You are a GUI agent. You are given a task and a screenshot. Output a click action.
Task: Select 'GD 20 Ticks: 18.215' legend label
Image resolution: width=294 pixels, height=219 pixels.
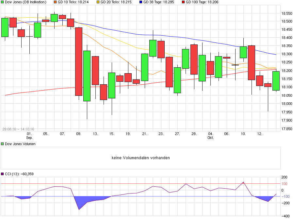click(116, 2)
